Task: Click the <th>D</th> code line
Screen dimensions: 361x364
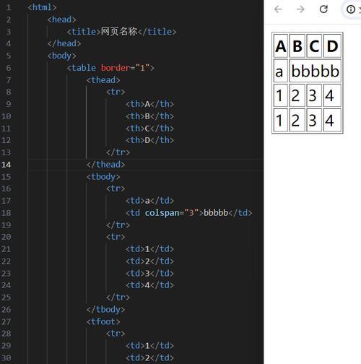Action: pos(149,140)
